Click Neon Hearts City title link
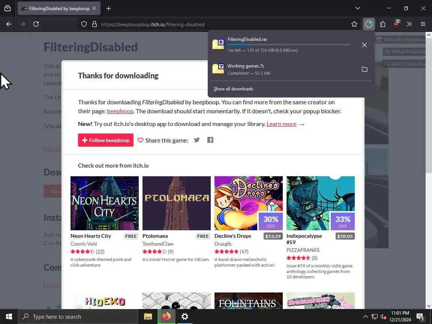 (91, 236)
